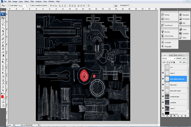Select the Eraser tool
191x127 pixels.
click(x=3, y=52)
